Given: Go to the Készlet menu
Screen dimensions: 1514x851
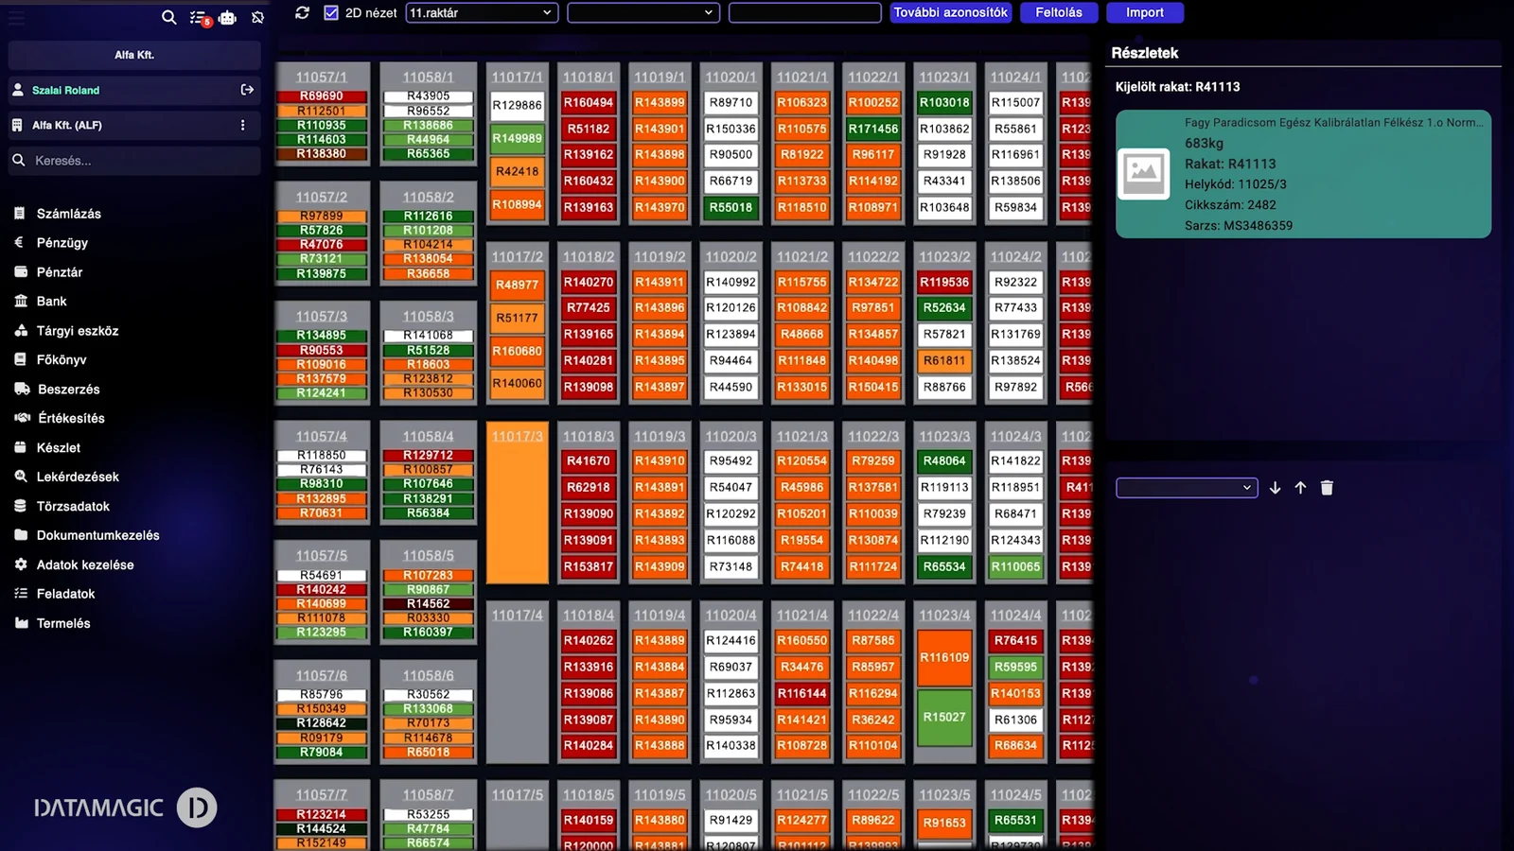Looking at the screenshot, I should click(58, 448).
